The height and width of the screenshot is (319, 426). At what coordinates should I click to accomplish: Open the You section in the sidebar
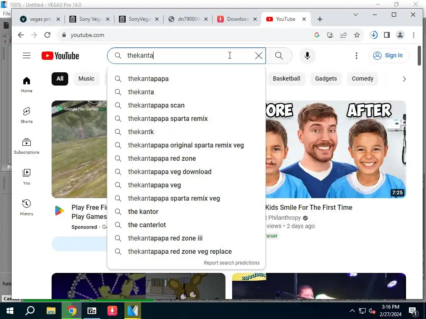click(x=27, y=177)
